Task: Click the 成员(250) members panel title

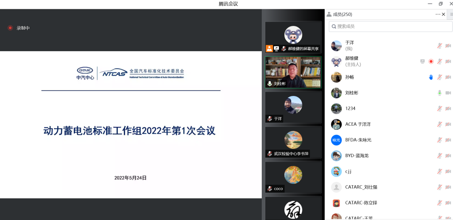Action: click(342, 14)
